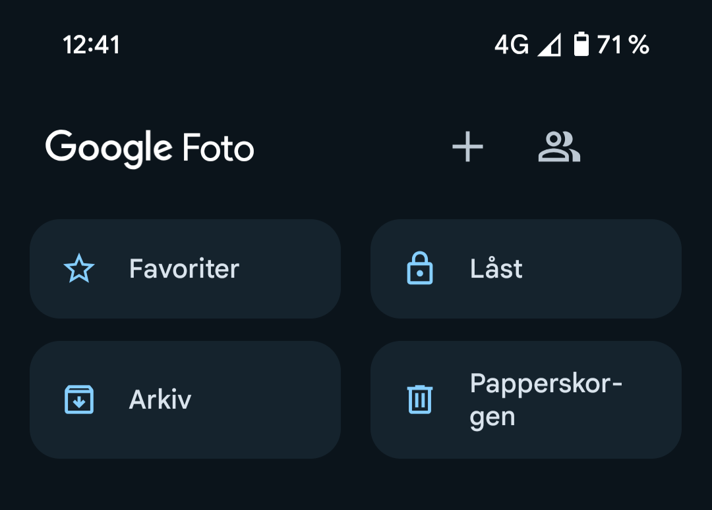Tap the battery icon in status bar
This screenshot has width=712, height=510.
point(581,45)
